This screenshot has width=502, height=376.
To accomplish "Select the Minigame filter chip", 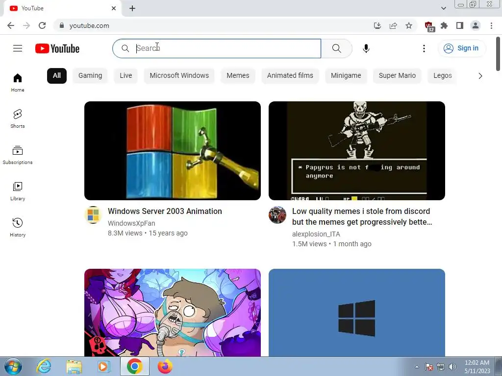I will (346, 76).
